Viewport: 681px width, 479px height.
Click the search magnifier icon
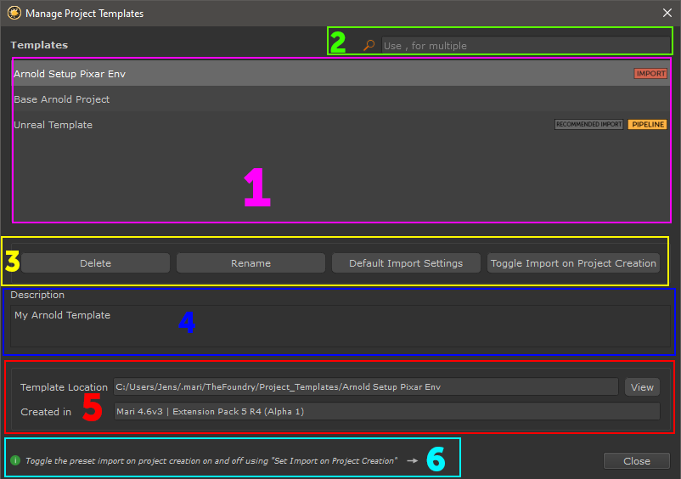coord(369,46)
